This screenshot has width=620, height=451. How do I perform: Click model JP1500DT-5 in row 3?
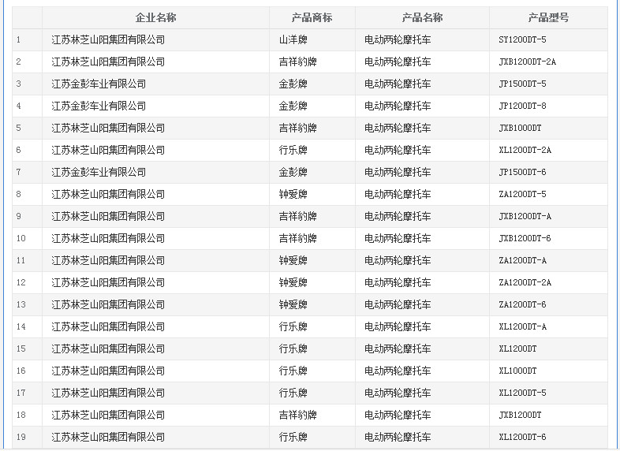tap(522, 84)
